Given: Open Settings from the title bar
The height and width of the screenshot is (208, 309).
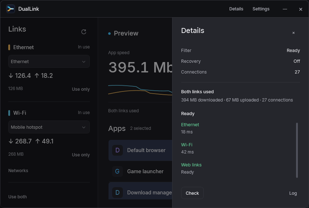Looking at the screenshot, I should click(x=261, y=9).
